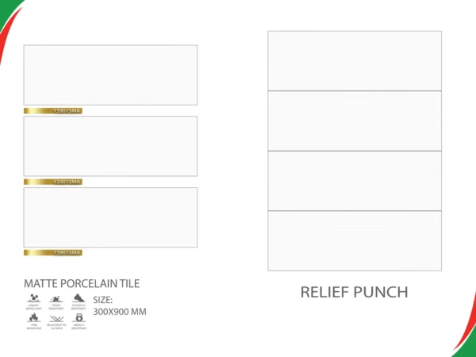Click the MATTE PORCELAIN TILE heading
476x357 pixels.
click(82, 283)
